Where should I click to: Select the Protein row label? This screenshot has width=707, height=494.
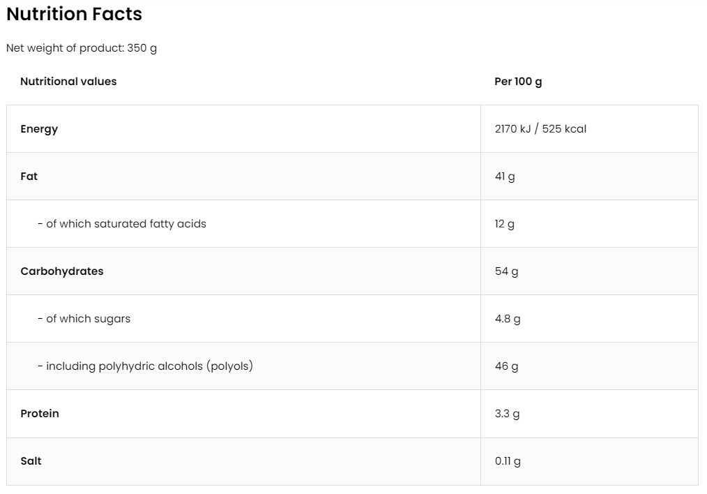pyautogui.click(x=40, y=413)
